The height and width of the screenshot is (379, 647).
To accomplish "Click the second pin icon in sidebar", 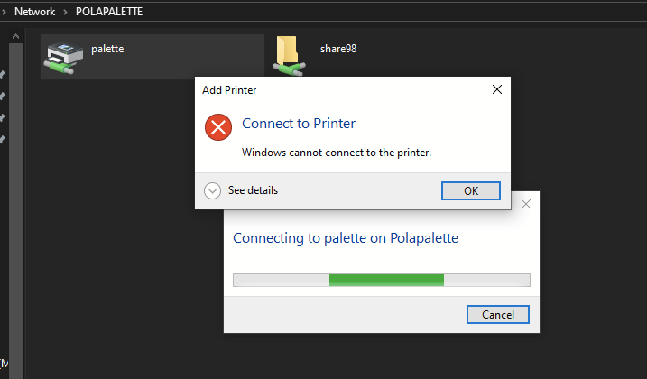I will click(3, 97).
